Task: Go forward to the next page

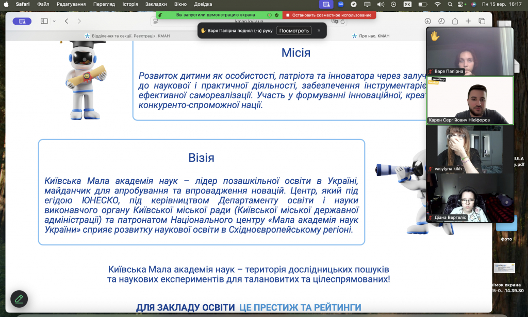Action: tap(79, 21)
